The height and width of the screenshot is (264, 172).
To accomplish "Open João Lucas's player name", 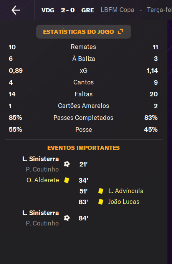I will click(124, 202).
